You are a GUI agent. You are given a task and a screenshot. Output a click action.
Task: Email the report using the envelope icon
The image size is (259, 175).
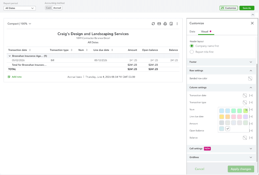(159, 24)
